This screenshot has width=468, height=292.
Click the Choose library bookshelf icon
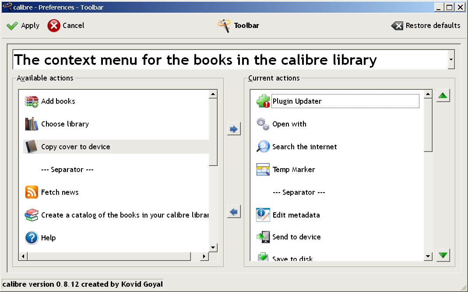(32, 124)
